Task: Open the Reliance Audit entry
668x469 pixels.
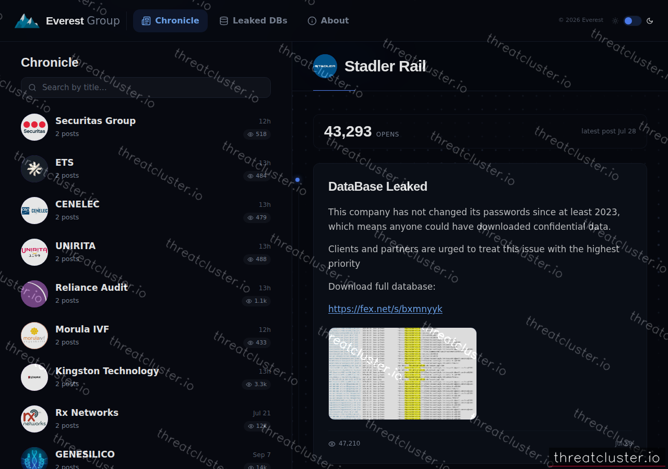Action: (146, 294)
